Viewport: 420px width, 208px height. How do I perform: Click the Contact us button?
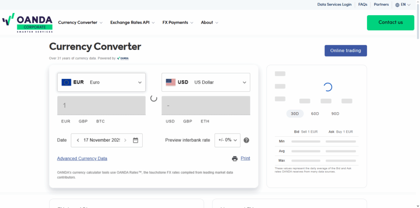(390, 23)
